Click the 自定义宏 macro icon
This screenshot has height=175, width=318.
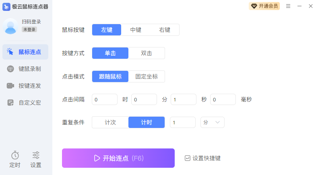[x=10, y=103]
